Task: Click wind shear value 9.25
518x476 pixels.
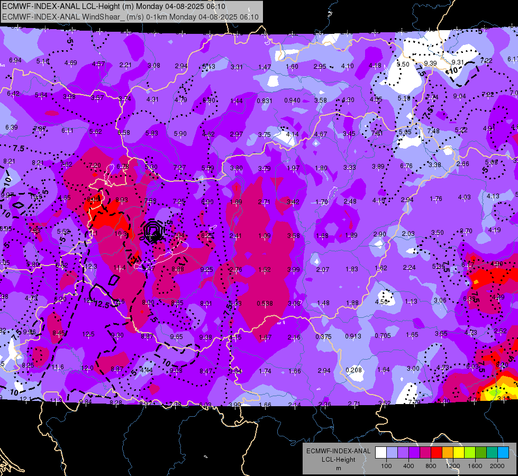Action: pos(207,270)
